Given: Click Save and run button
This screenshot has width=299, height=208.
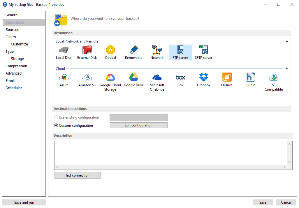Looking at the screenshot, I should click(x=24, y=202).
